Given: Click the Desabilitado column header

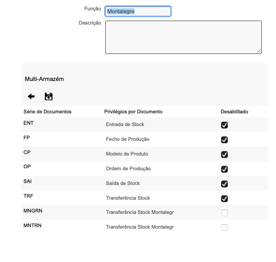Looking at the screenshot, I should (x=234, y=112).
